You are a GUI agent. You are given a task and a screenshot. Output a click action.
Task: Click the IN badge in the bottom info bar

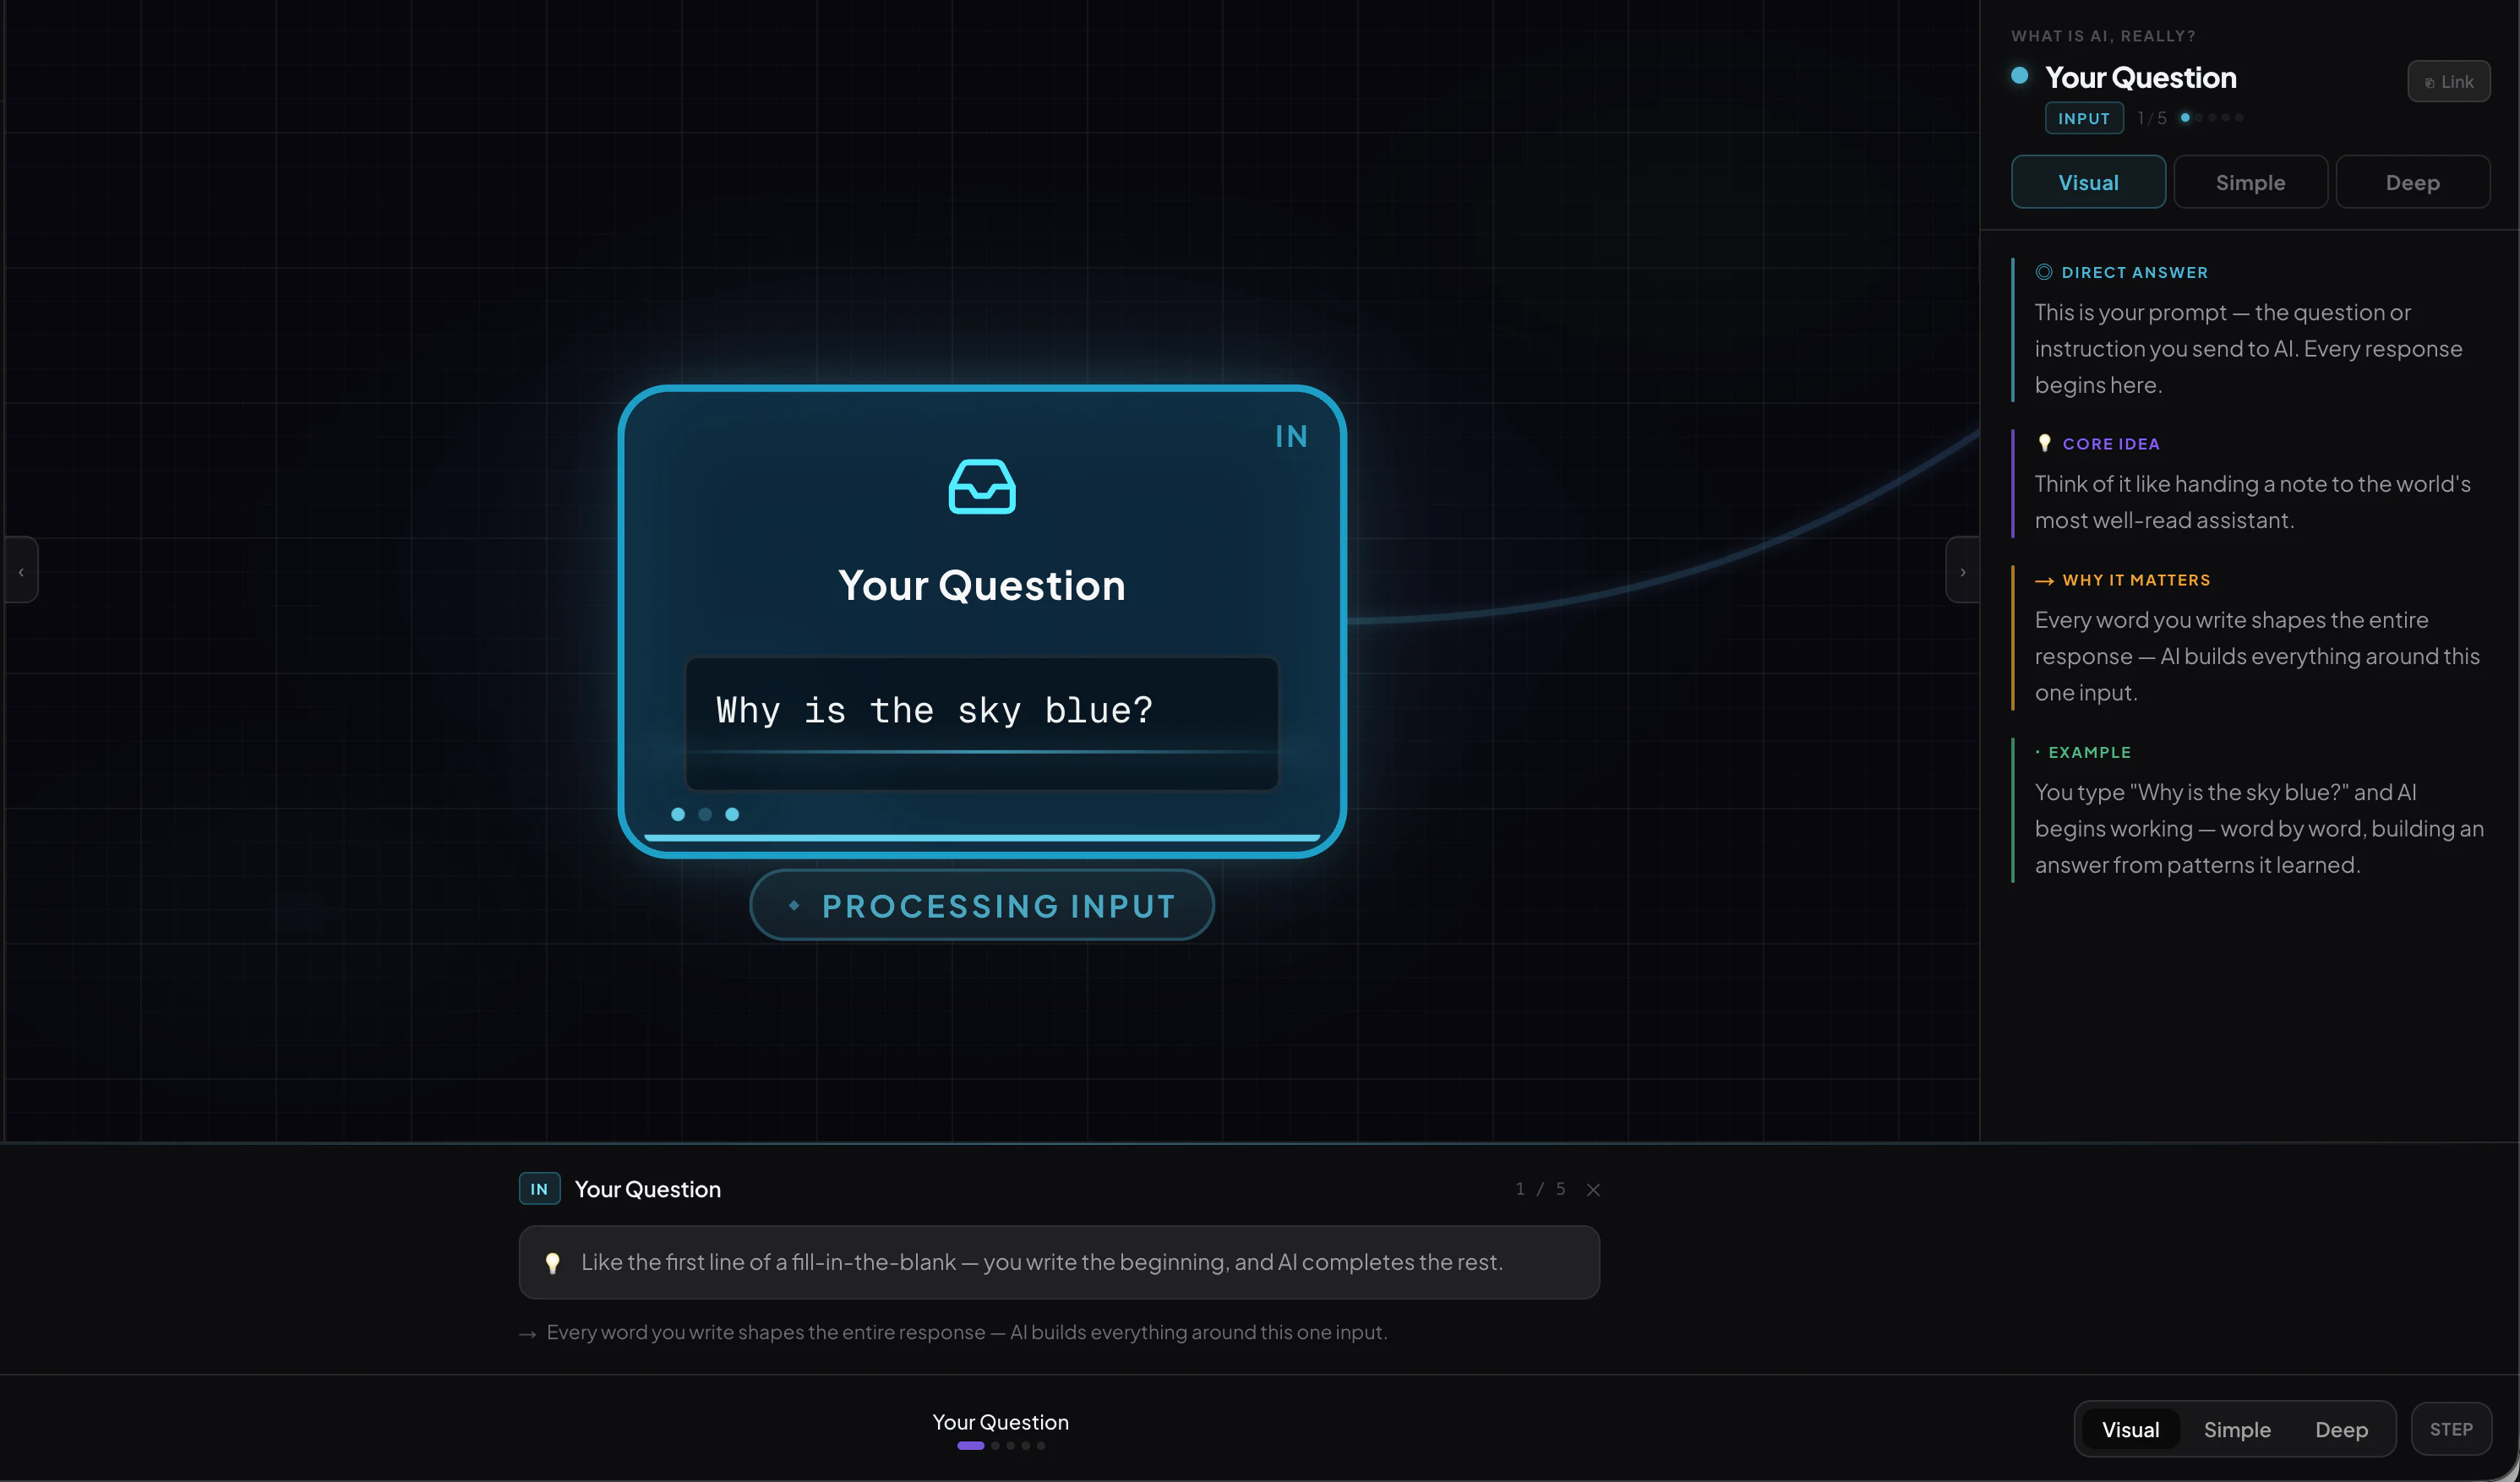[539, 1189]
